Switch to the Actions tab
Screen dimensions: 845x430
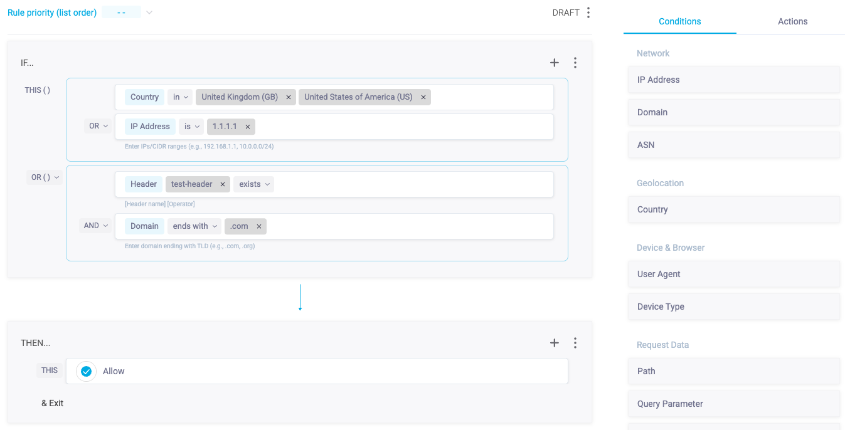tap(792, 21)
